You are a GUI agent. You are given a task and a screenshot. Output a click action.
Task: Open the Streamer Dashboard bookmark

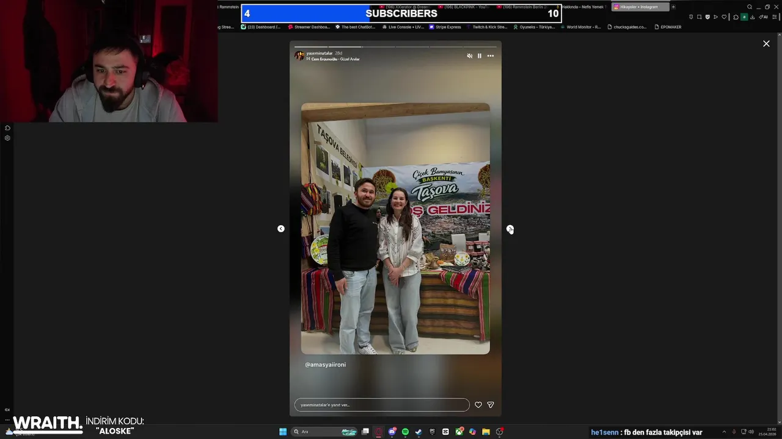coord(309,27)
